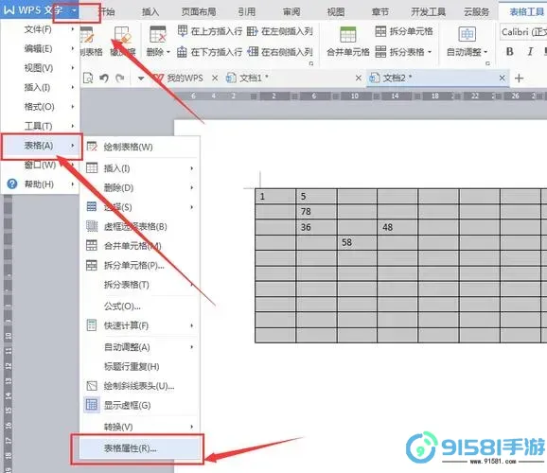Expand the 自动调整(A) submenu arrow
Screen dimensions: 547x473
click(x=192, y=347)
